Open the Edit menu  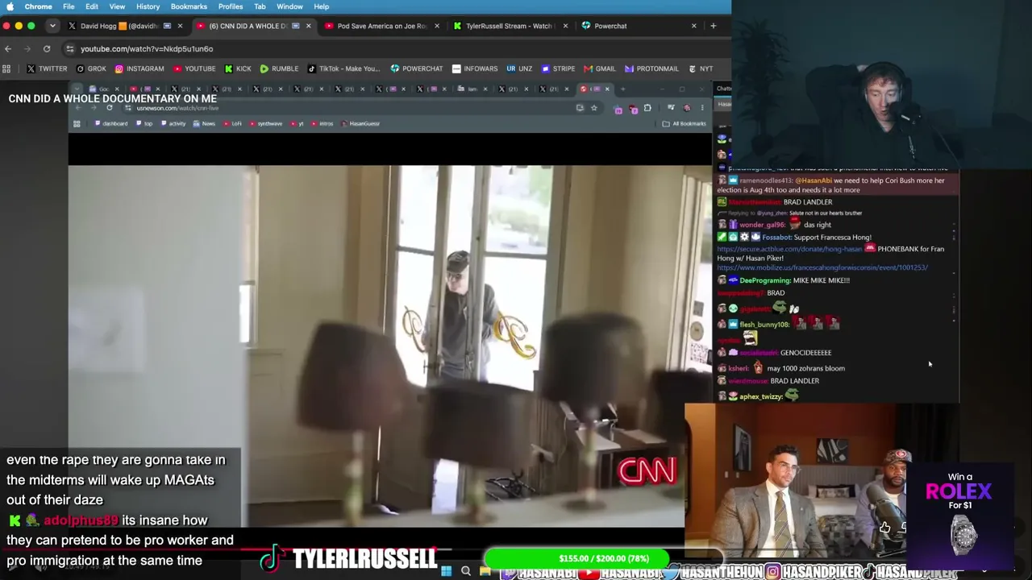click(x=92, y=6)
